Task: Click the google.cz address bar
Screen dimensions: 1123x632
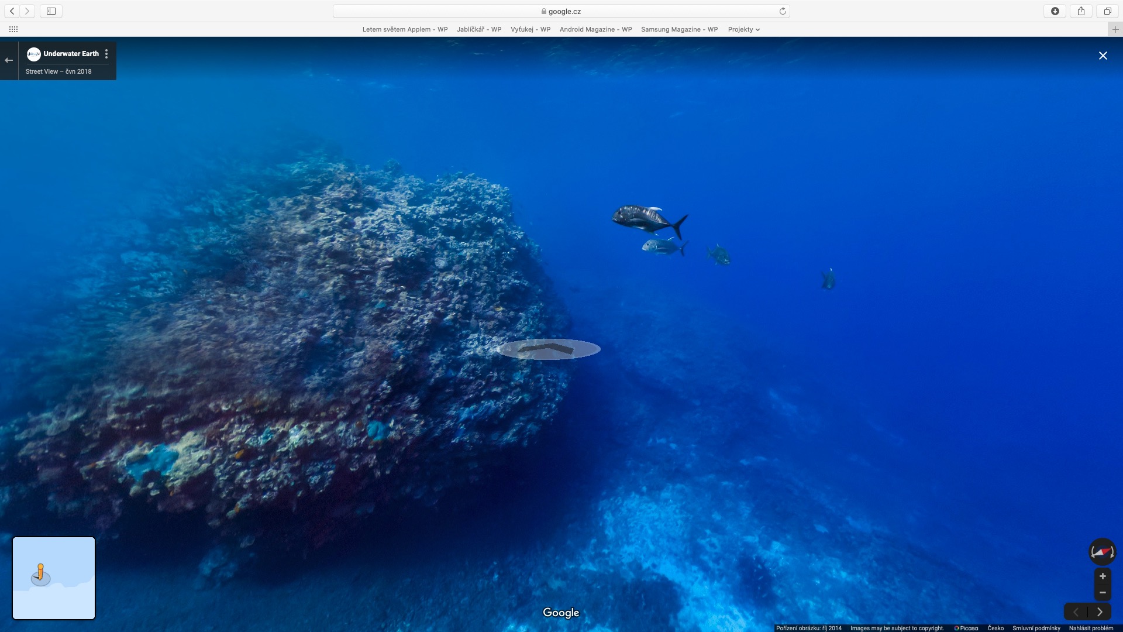Action: pyautogui.click(x=561, y=11)
